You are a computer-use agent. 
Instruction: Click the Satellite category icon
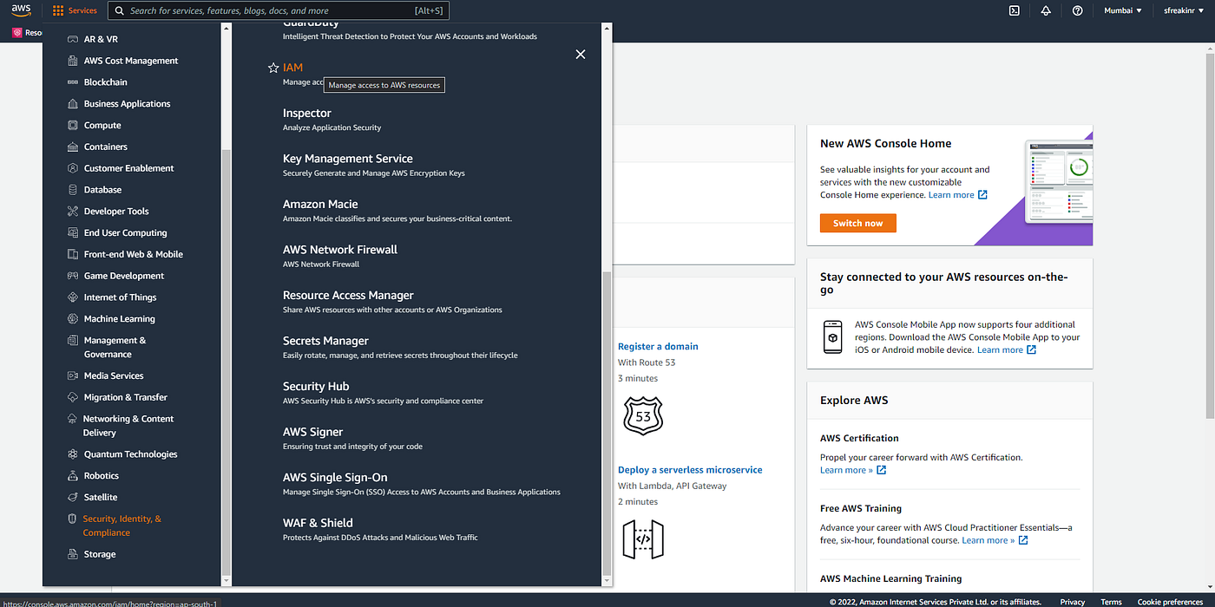(x=73, y=497)
